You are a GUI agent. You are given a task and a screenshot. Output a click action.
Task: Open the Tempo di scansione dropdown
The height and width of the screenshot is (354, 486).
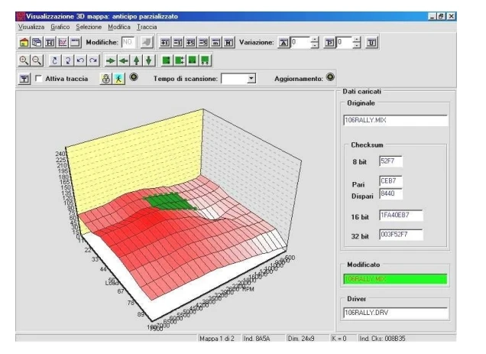tap(251, 79)
